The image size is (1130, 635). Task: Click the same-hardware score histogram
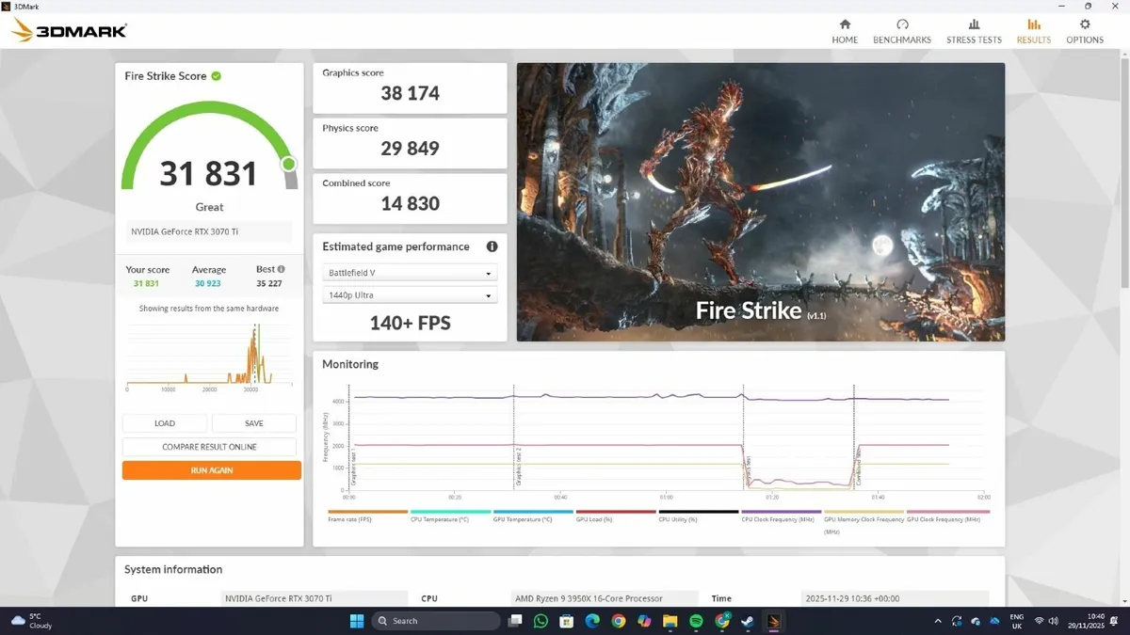coord(209,353)
